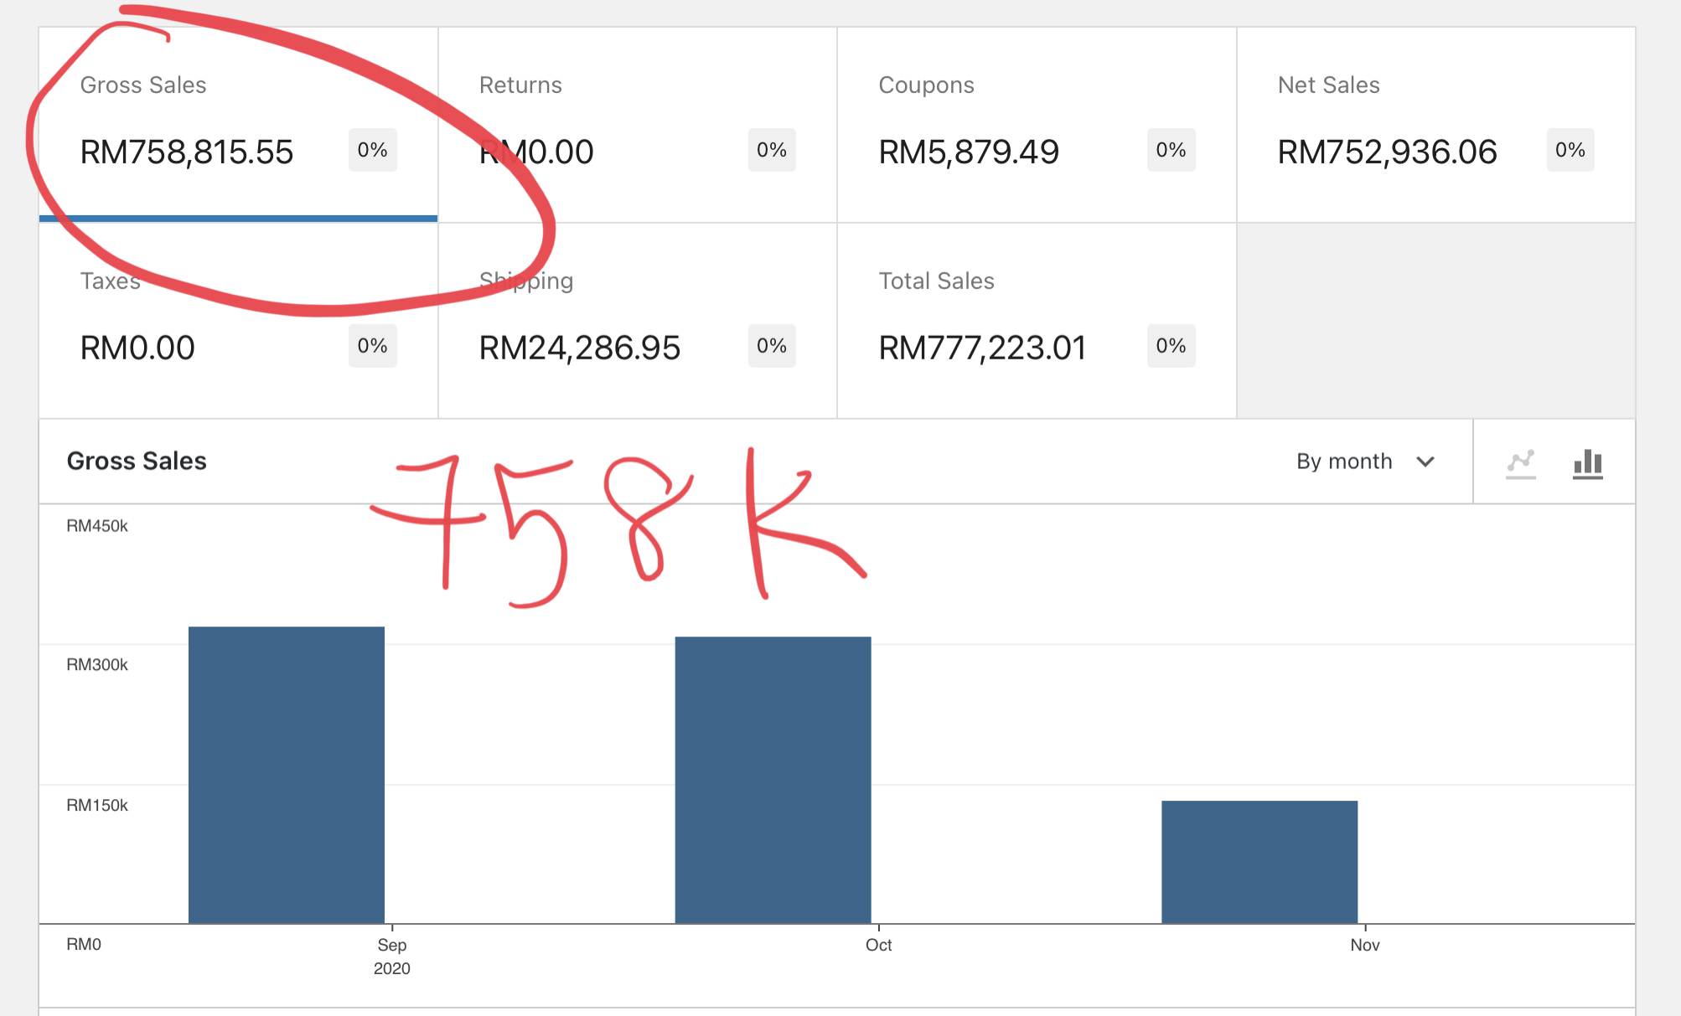This screenshot has height=1016, width=1681.
Task: Select the Shipping summary tab
Action: 638,321
